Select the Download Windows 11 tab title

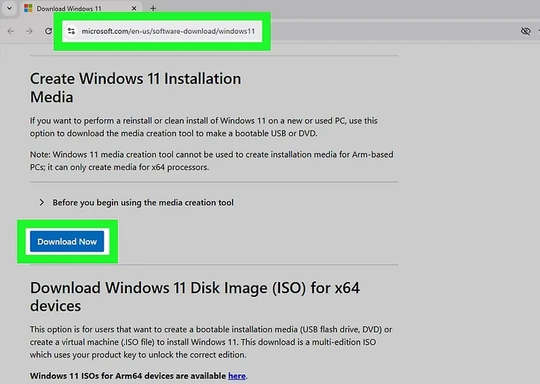pyautogui.click(x=71, y=8)
